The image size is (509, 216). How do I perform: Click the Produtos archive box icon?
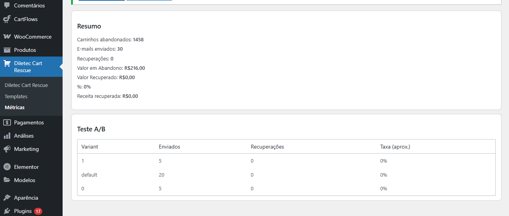click(7, 50)
